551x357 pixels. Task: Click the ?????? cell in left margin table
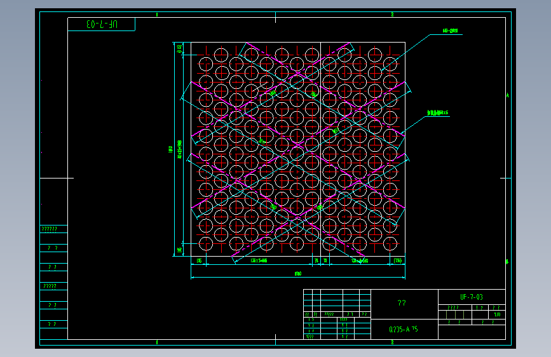tap(49, 229)
